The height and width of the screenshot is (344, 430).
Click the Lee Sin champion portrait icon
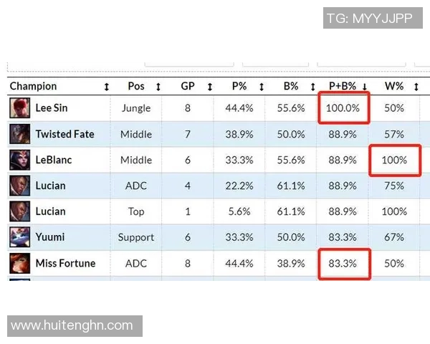point(20,108)
